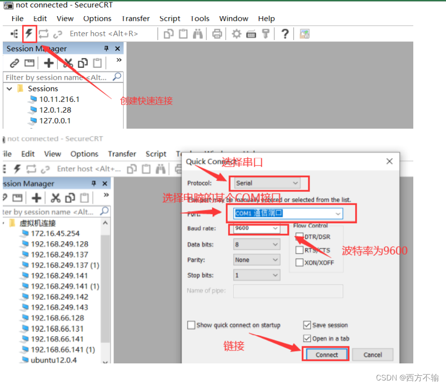This screenshot has height=386, width=446.
Task: Click the Paste icon in top toolbar
Action: [183, 34]
